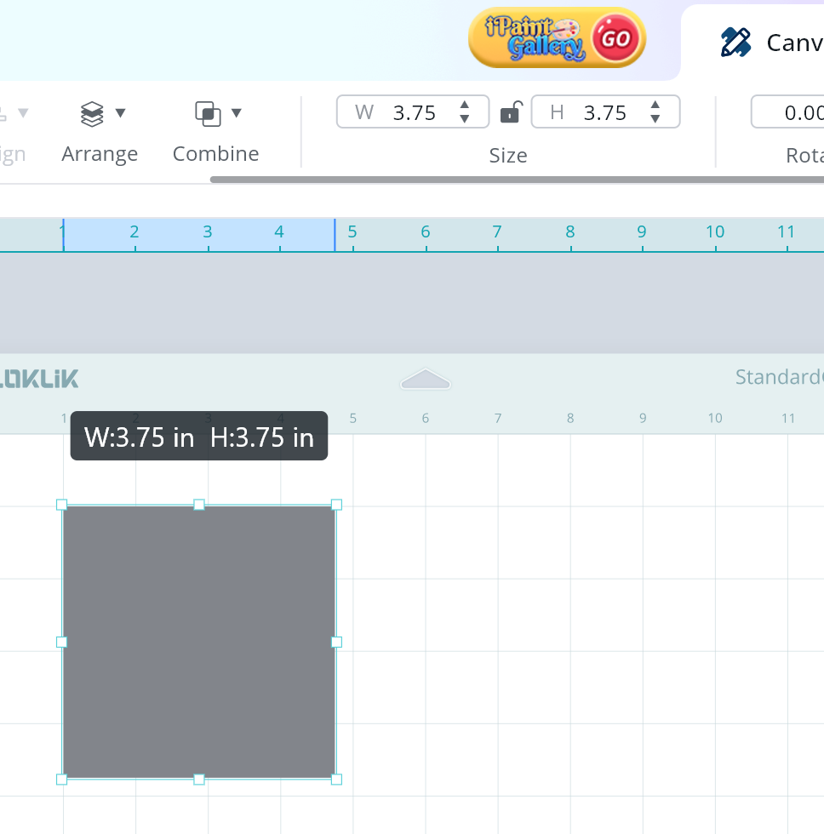Click the LOKLIK logo on the mat
The image size is (824, 834).
[39, 379]
